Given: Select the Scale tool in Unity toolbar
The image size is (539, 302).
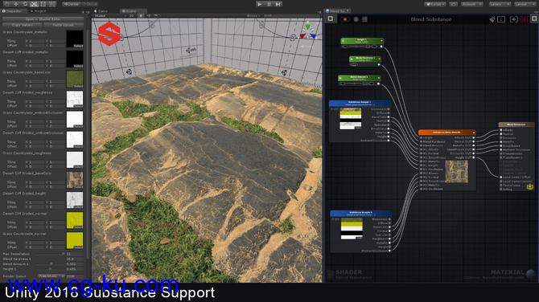Looking at the screenshot, I should (34, 4).
